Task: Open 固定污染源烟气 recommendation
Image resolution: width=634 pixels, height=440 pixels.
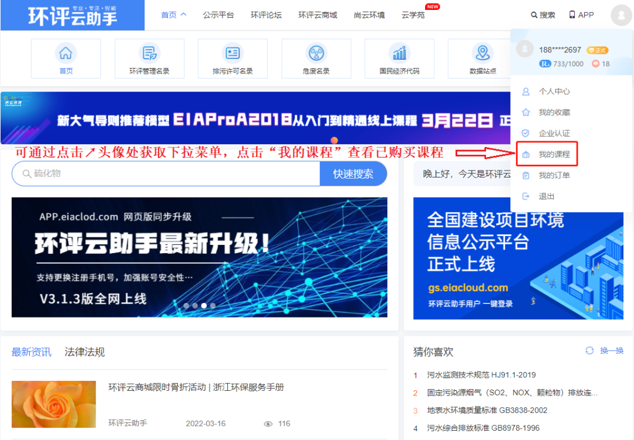Action: [x=512, y=393]
